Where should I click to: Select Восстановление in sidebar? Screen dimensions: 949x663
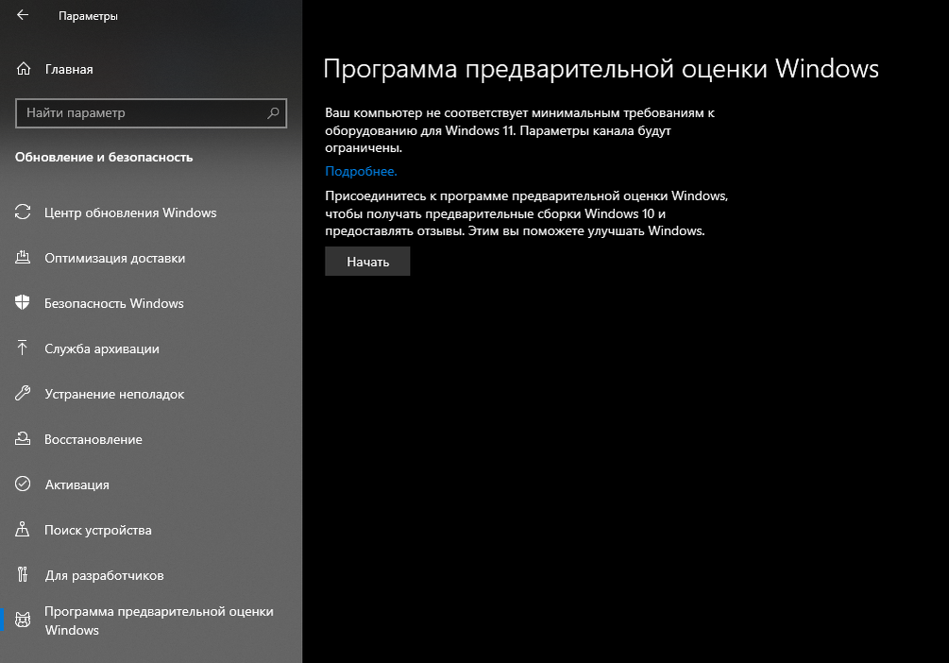point(151,439)
